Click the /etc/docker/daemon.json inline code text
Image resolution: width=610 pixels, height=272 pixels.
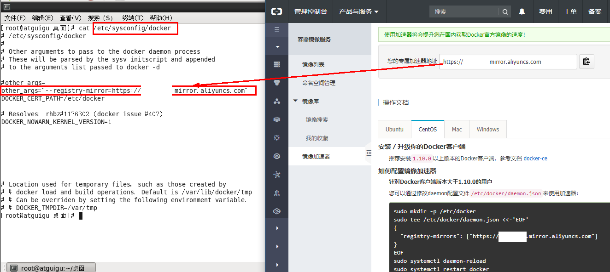[x=506, y=193]
